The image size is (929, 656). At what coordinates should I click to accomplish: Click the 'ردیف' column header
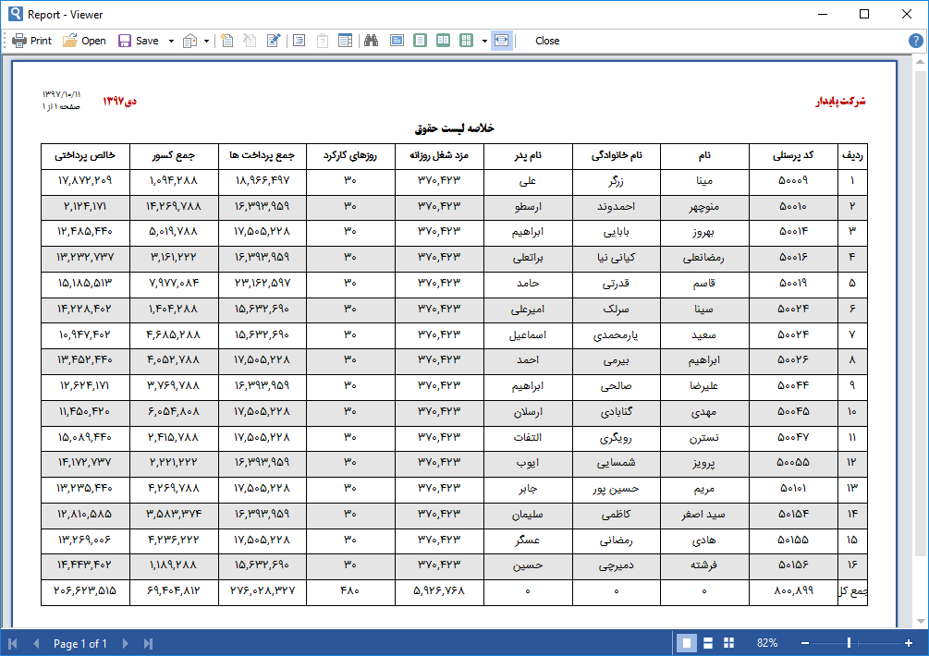pos(852,156)
